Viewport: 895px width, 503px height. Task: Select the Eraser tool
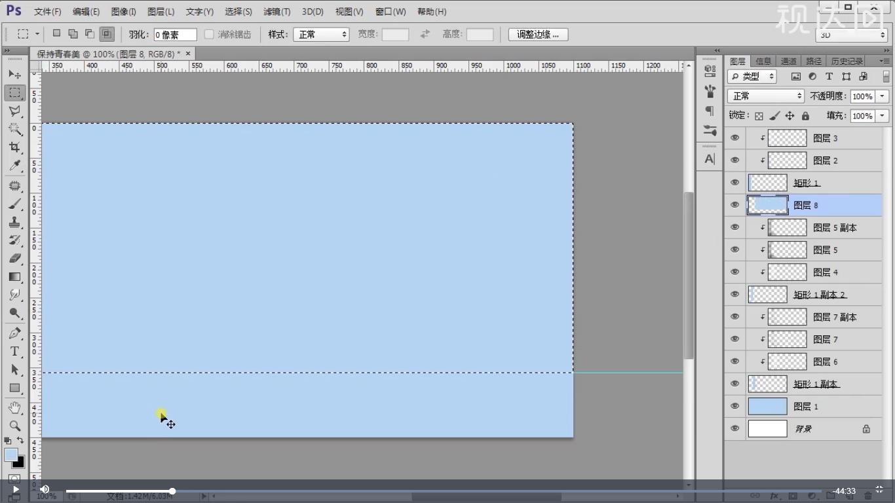click(14, 259)
